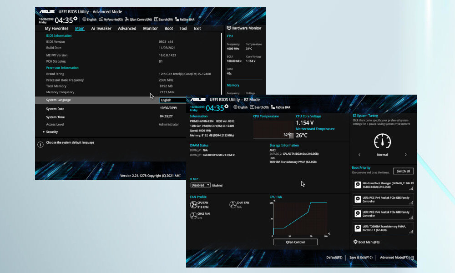Click the DIMM_B1 entry "AVEXIR 8192MB 2133MHz"

coord(219,155)
